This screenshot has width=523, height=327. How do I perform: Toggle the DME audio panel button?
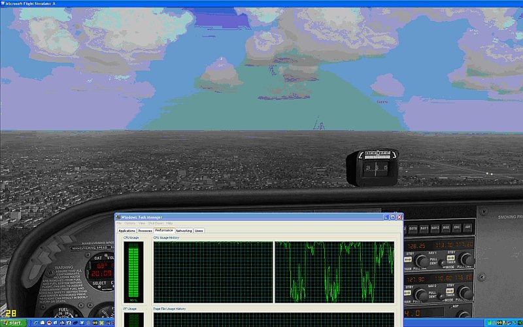pos(456,228)
